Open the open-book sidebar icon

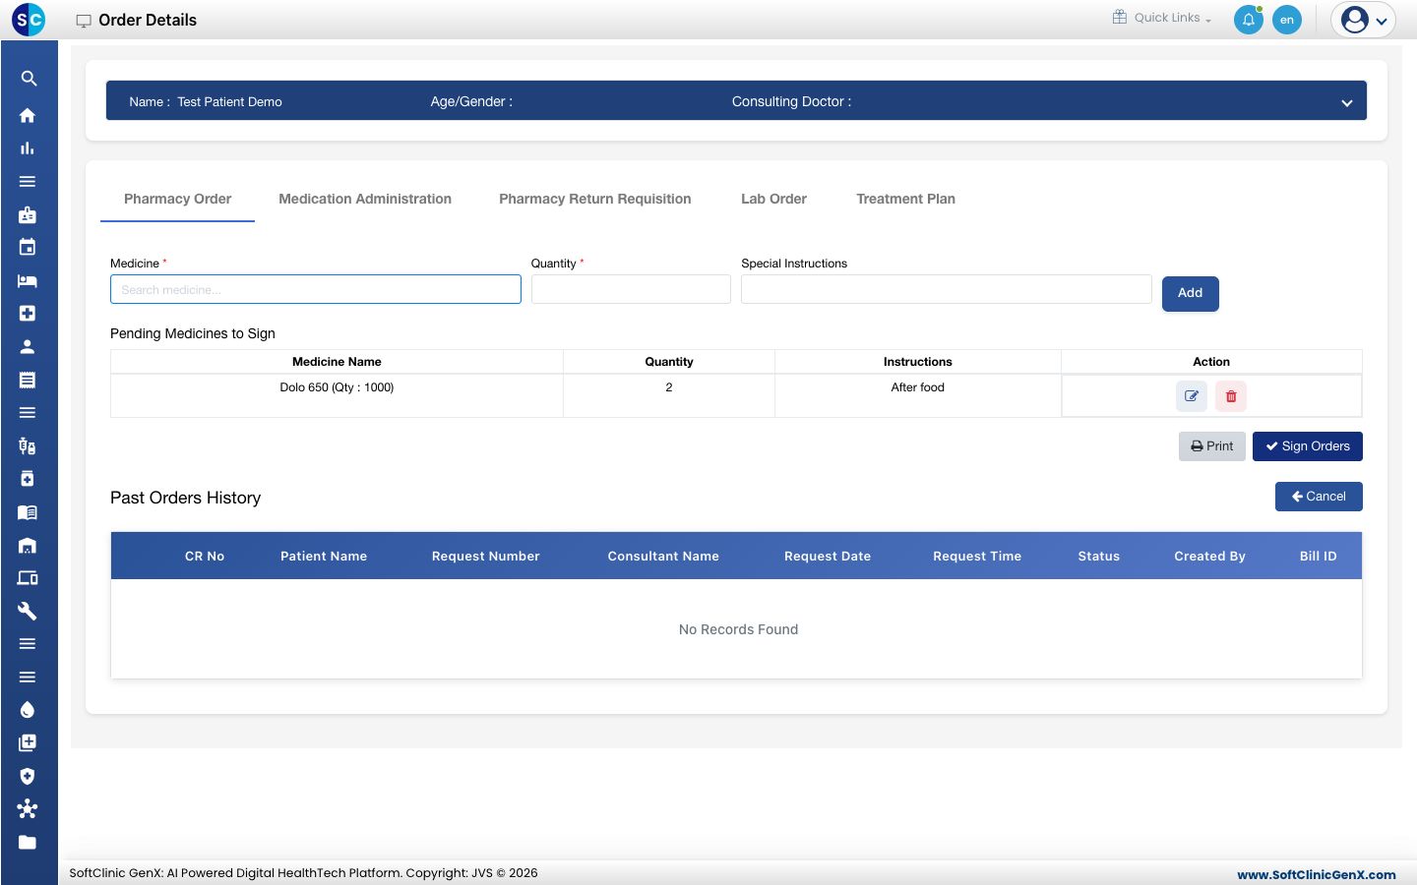tap(28, 512)
